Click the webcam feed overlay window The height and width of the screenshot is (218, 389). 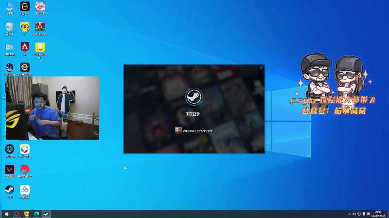[53, 108]
